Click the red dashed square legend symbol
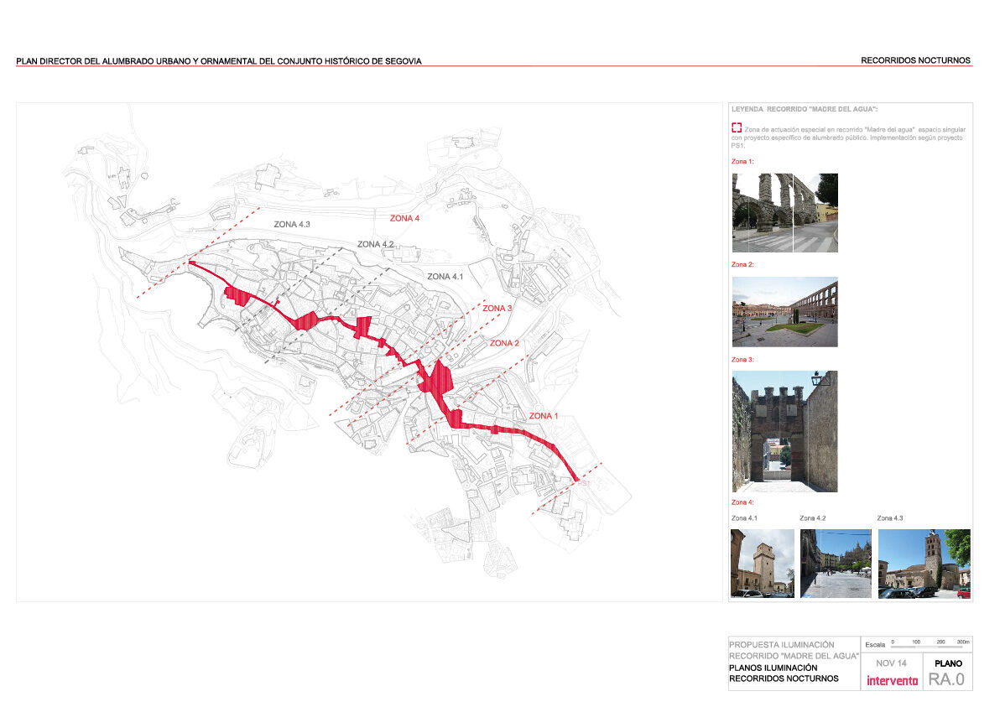1000x707 pixels. coord(737,127)
